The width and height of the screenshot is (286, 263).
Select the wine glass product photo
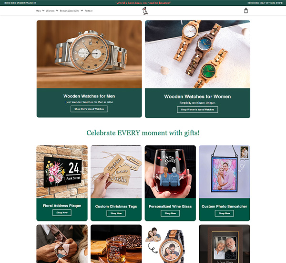(x=170, y=172)
